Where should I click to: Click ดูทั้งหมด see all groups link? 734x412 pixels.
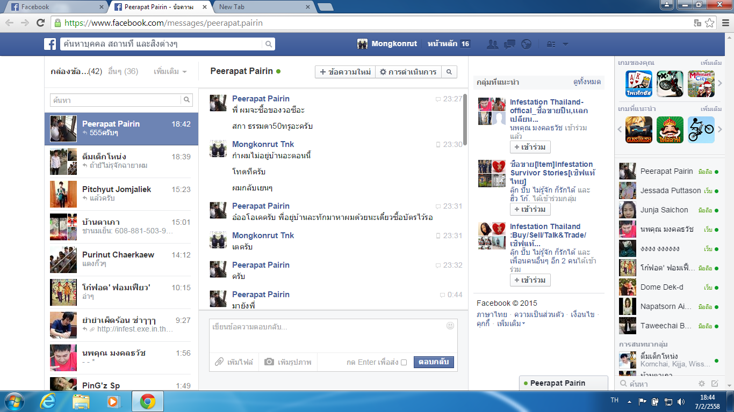[587, 82]
